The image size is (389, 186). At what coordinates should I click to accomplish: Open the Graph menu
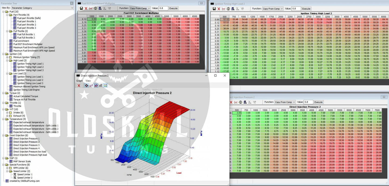point(79,81)
